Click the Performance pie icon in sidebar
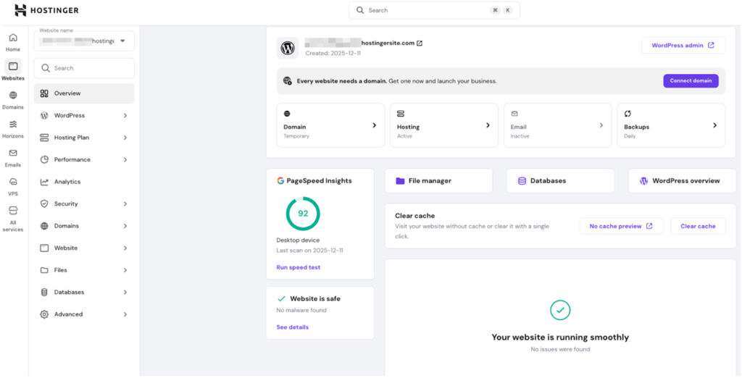The width and height of the screenshot is (742, 378). pos(44,159)
